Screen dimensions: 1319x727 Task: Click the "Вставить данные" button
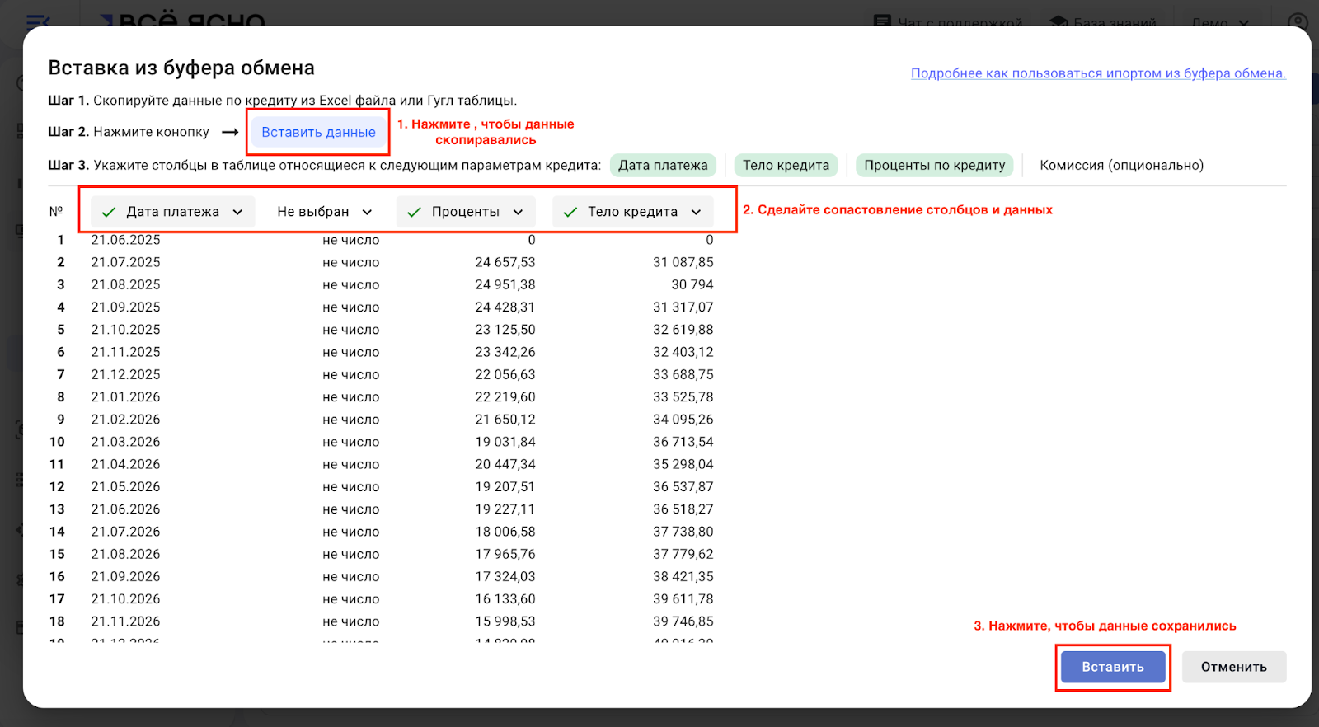click(x=318, y=132)
